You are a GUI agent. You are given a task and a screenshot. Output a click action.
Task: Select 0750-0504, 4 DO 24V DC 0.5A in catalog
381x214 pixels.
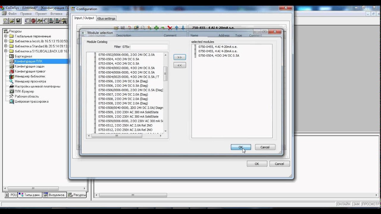coord(119,59)
